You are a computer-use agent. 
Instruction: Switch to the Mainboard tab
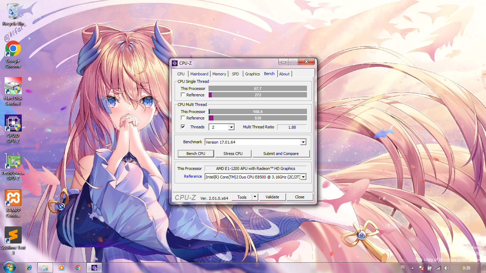[199, 74]
